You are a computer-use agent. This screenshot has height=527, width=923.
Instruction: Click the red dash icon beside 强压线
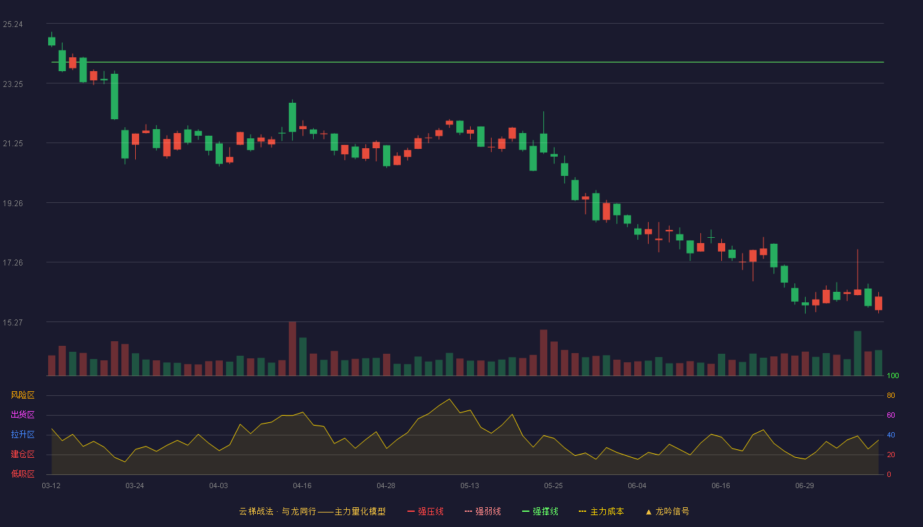click(x=411, y=512)
